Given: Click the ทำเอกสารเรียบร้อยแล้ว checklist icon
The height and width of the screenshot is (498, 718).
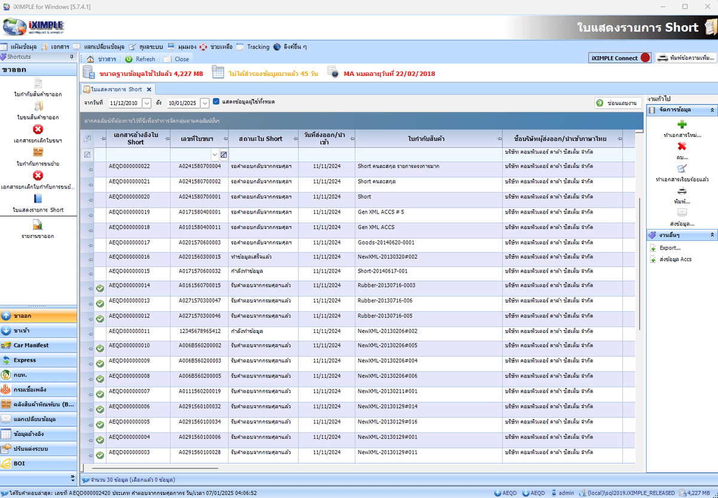Looking at the screenshot, I should (x=682, y=169).
